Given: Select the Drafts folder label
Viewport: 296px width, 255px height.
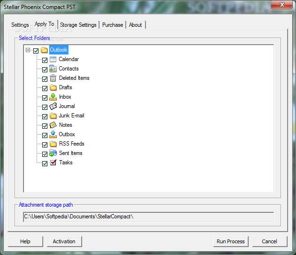Looking at the screenshot, I should 66,87.
